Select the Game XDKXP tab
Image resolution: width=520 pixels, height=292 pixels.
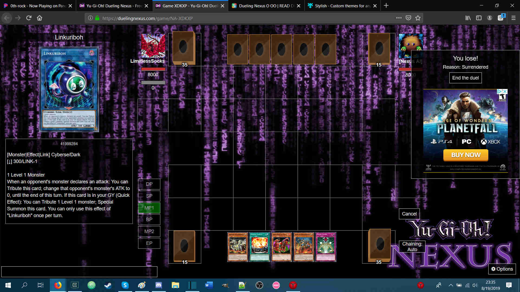(190, 6)
